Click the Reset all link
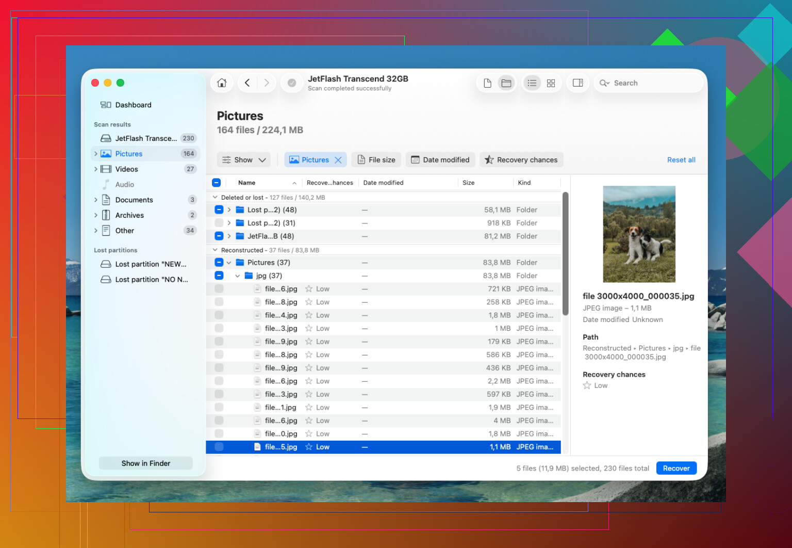Screen dimensions: 792x548 [x=681, y=160]
